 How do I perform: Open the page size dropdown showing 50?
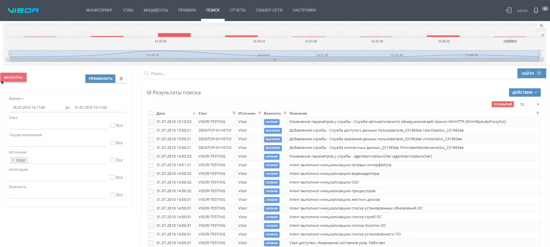pyautogui.click(x=530, y=104)
